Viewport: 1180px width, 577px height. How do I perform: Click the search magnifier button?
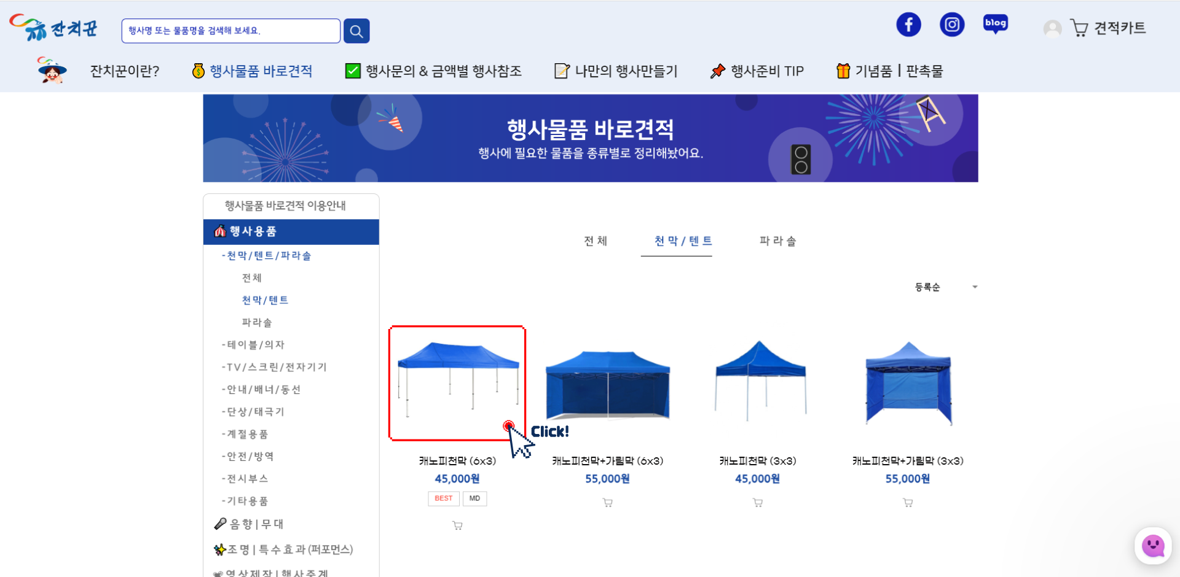click(356, 31)
